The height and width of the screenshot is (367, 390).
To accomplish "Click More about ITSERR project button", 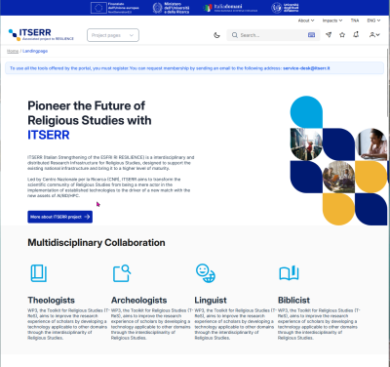I will (59, 217).
